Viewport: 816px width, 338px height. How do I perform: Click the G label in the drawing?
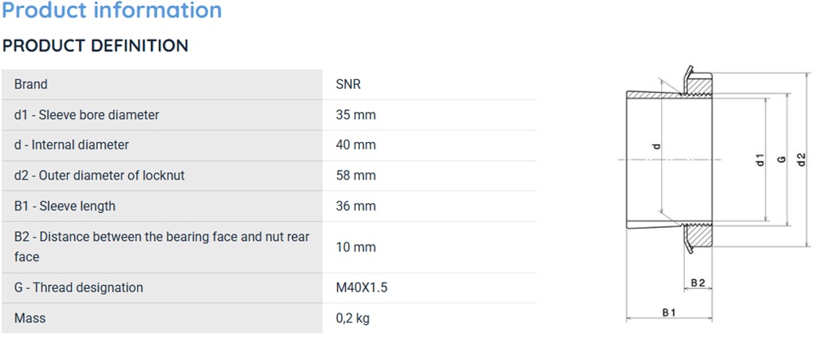coord(781,160)
